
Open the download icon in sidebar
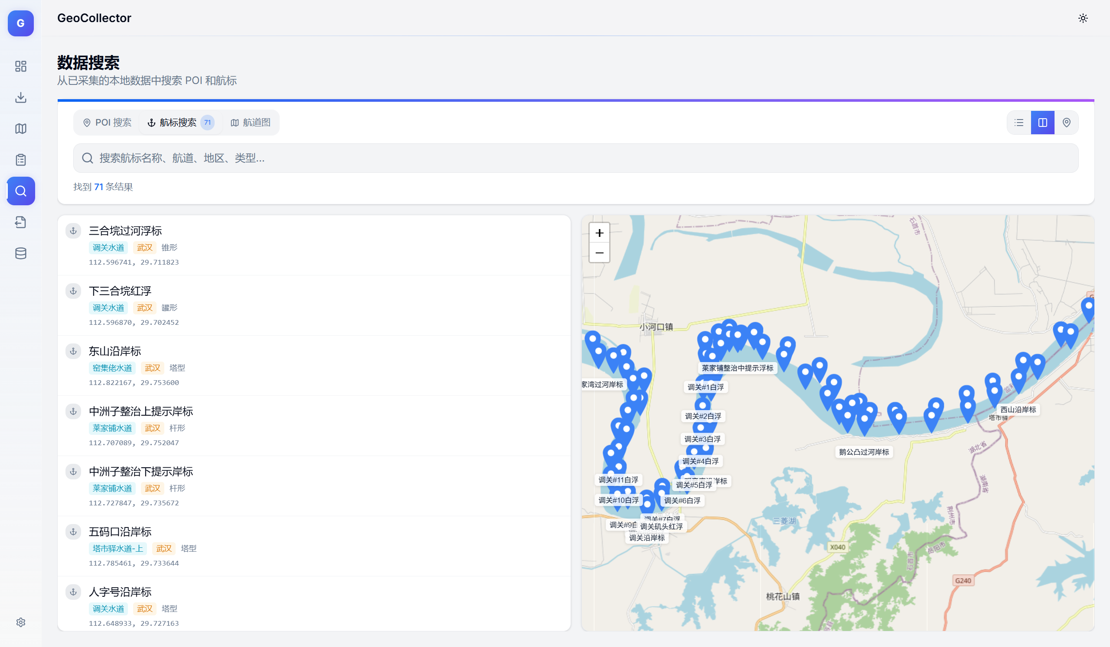click(x=21, y=97)
